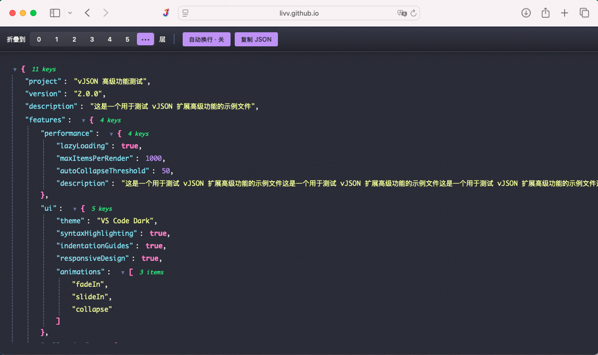Share the current page
The height and width of the screenshot is (355, 598).
click(545, 12)
